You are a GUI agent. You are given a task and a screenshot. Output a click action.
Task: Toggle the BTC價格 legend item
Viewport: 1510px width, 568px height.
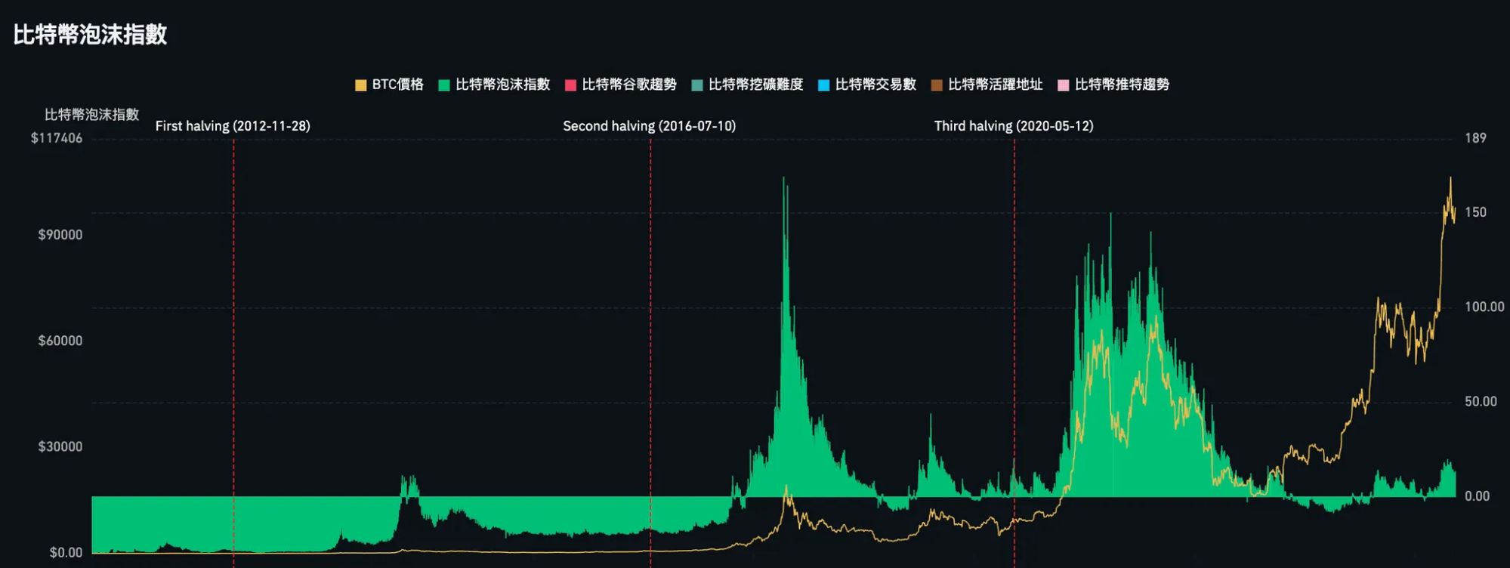tap(389, 85)
